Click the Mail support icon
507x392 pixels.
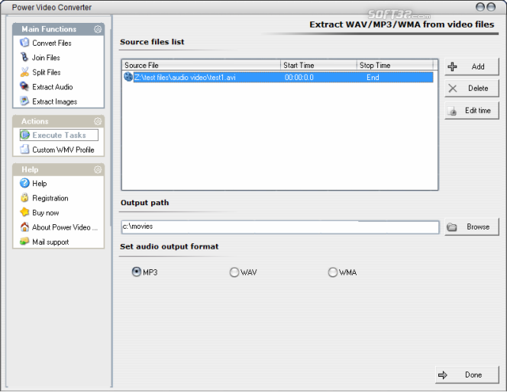pos(24,242)
